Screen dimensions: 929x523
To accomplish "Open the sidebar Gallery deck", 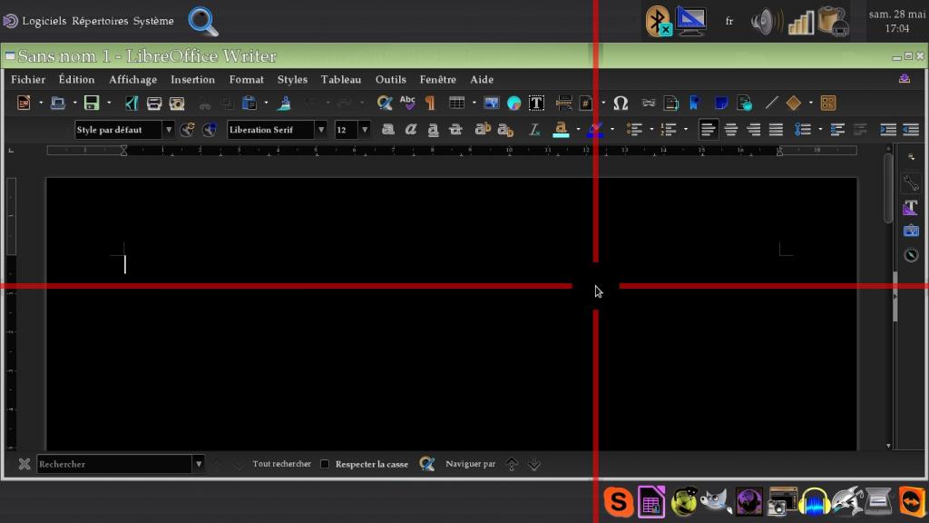I will click(x=911, y=231).
